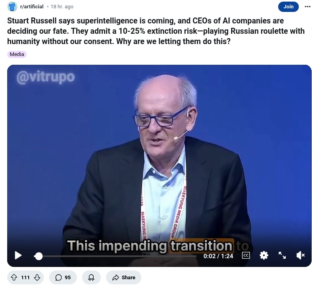Join the r/artificial community

[x=288, y=7]
